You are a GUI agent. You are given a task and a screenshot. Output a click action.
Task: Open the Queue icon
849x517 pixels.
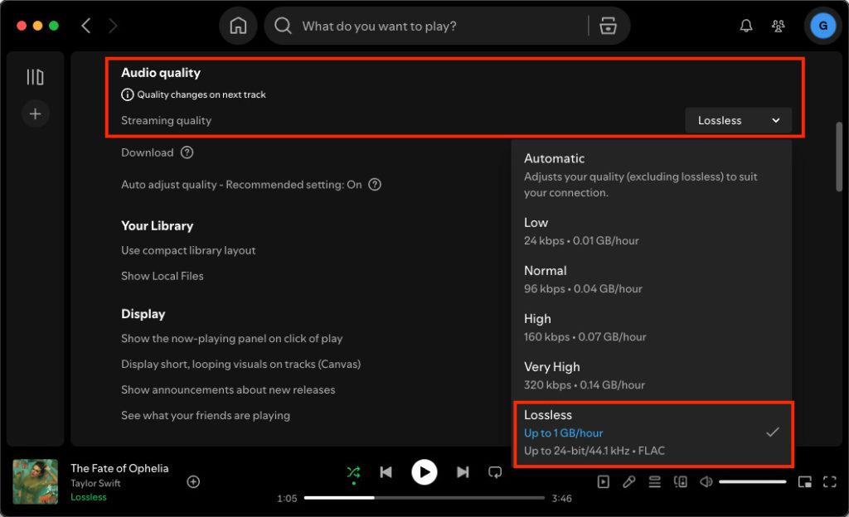tap(654, 481)
